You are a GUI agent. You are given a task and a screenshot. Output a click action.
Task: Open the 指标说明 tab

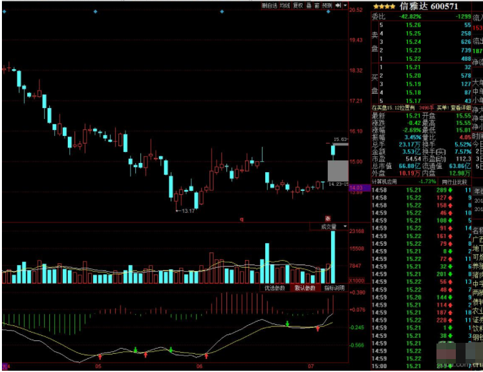coord(334,288)
